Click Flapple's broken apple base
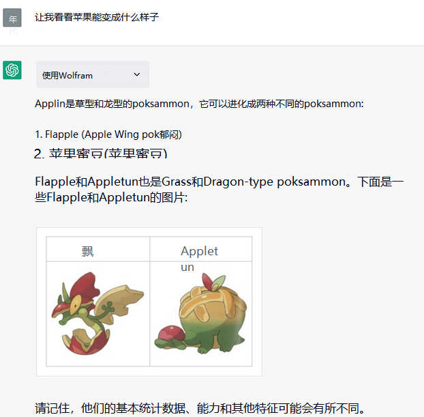424x417 pixels. (x=86, y=341)
